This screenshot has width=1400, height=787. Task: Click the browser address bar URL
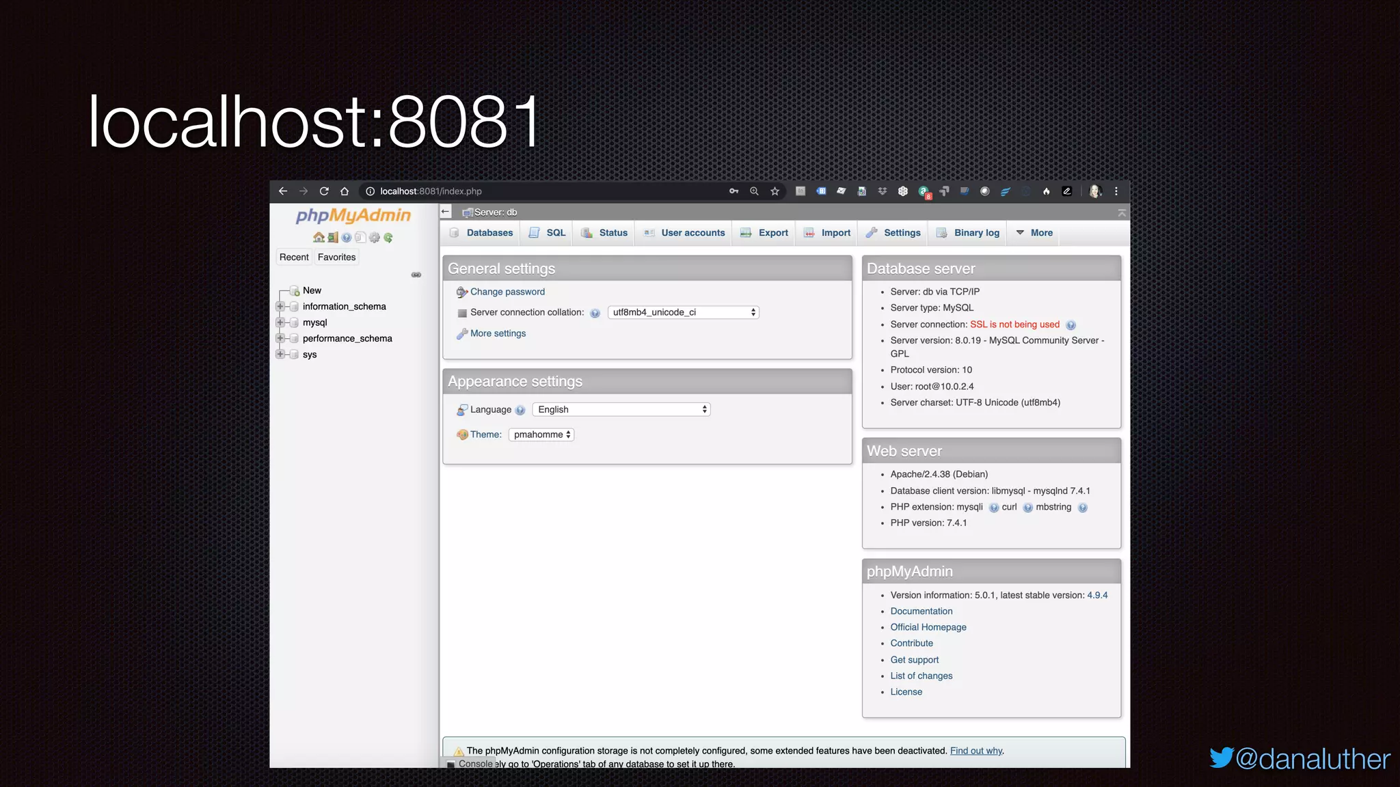pos(431,191)
